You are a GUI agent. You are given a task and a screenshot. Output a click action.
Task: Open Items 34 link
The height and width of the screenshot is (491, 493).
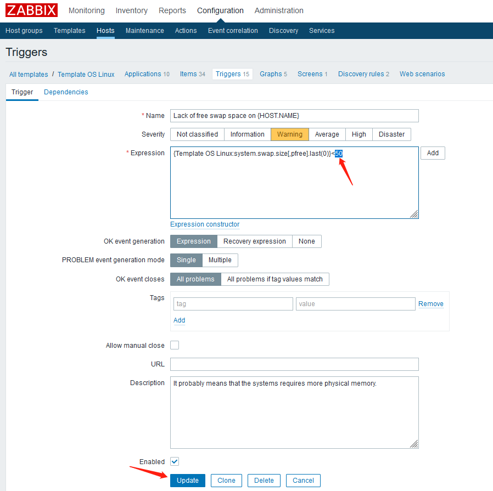pyautogui.click(x=192, y=74)
